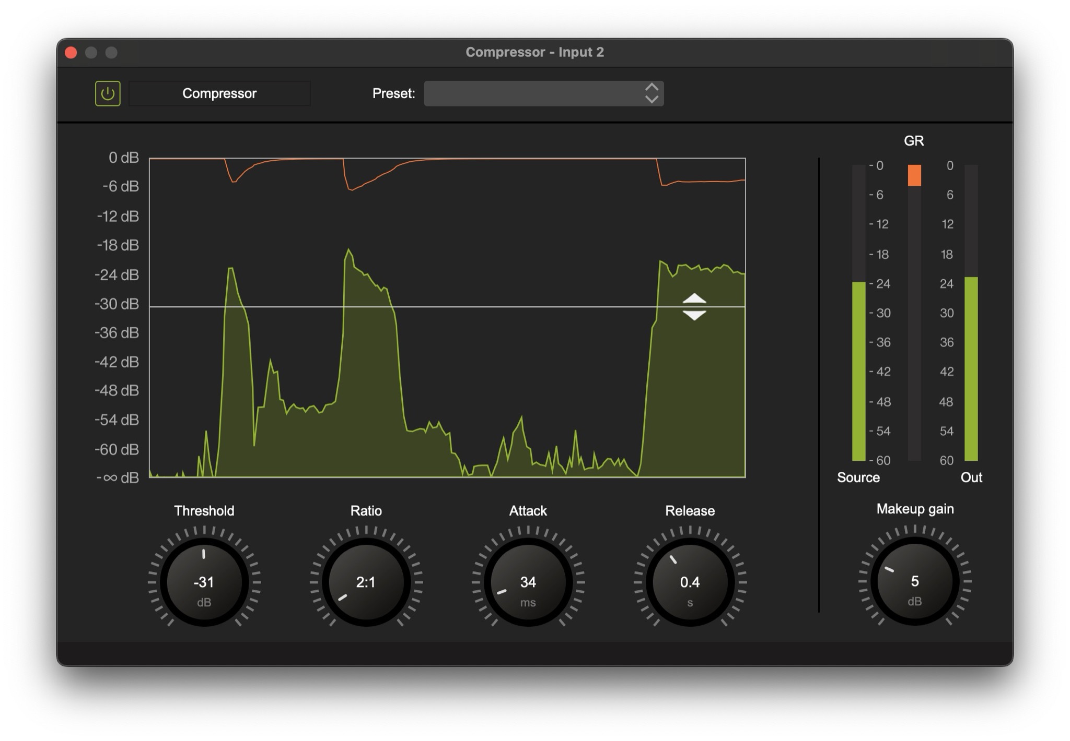The height and width of the screenshot is (741, 1070).
Task: Toggle the compressor power button
Action: [108, 93]
